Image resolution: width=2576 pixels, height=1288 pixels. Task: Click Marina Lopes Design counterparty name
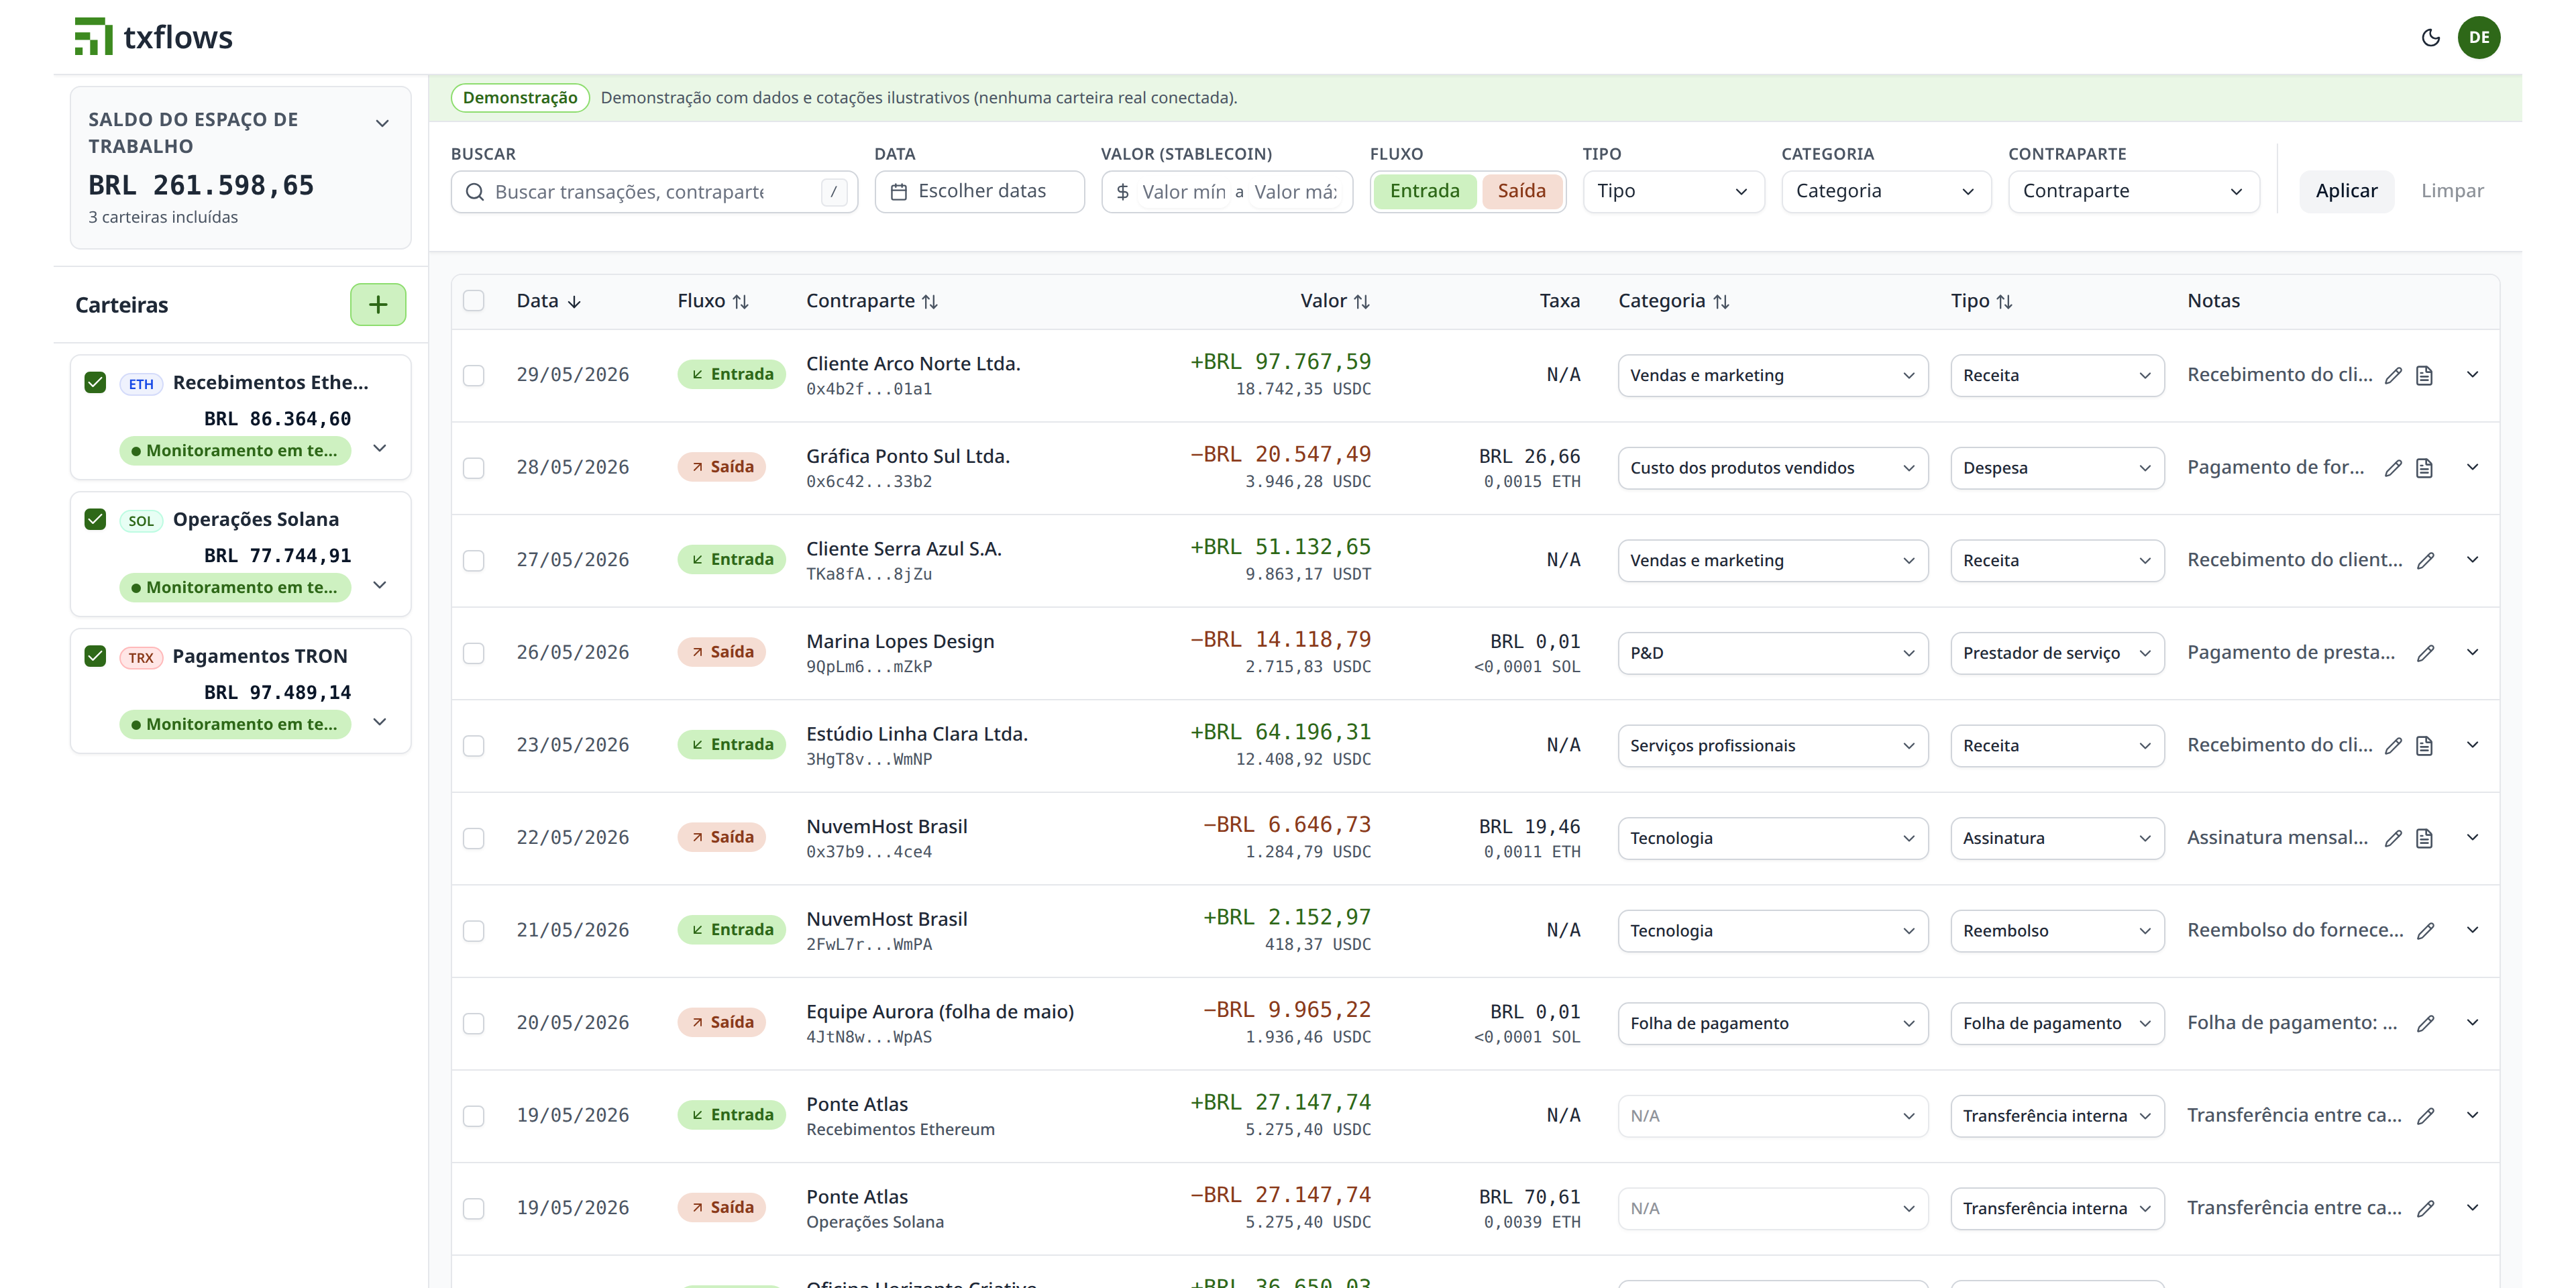pos(900,641)
